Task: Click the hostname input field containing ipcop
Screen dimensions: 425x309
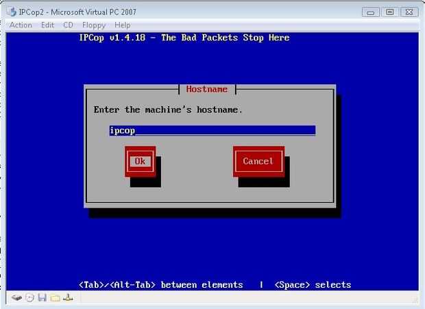Action: click(x=212, y=131)
